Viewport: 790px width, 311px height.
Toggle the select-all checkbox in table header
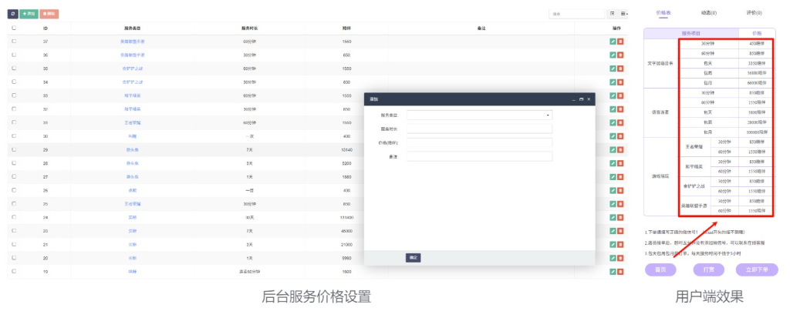coord(14,28)
